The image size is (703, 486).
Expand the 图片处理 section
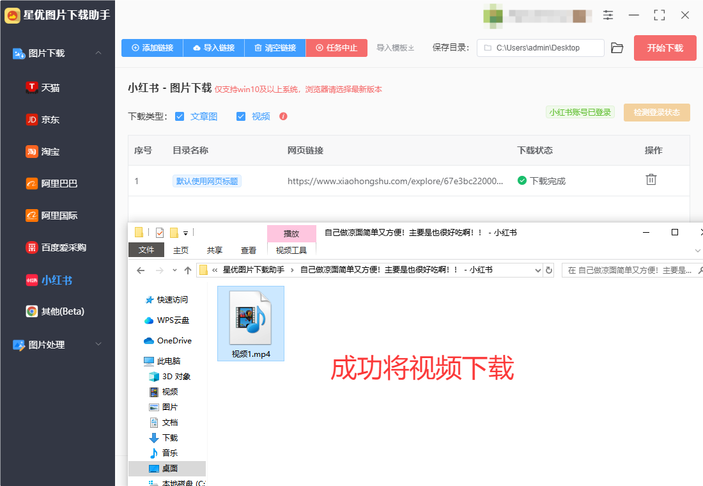tap(98, 344)
